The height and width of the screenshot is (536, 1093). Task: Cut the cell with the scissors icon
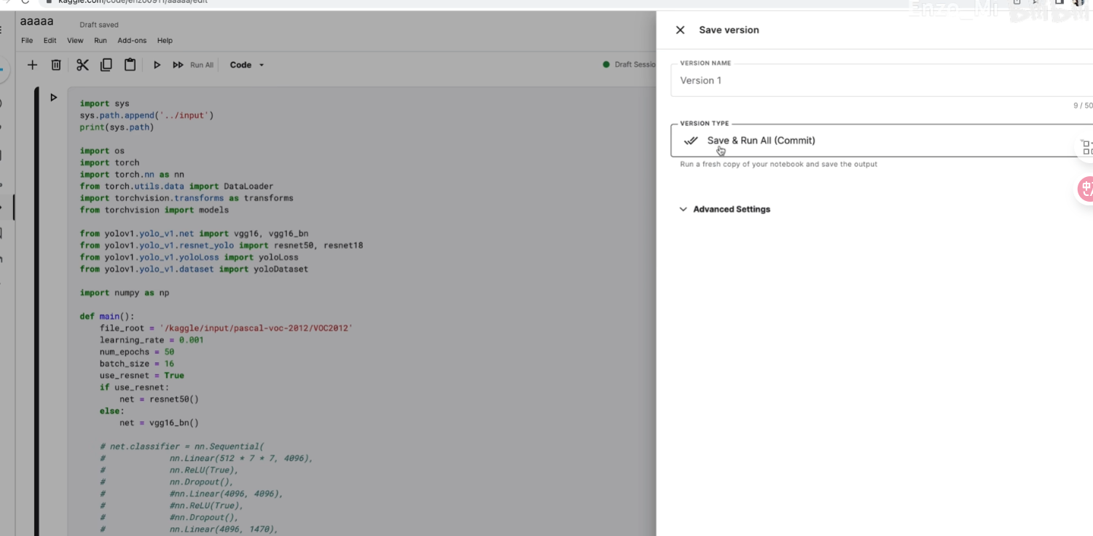(82, 65)
